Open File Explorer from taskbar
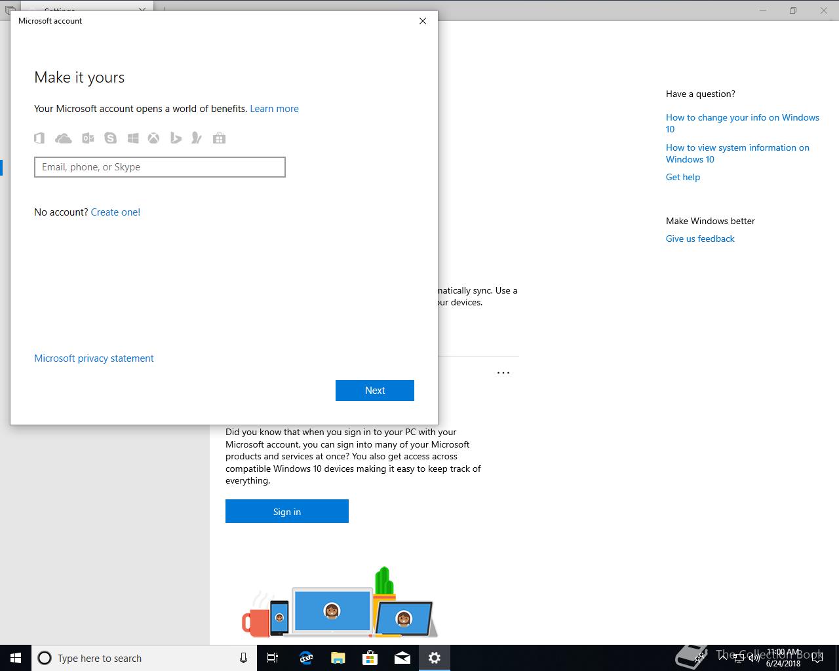 coord(338,658)
